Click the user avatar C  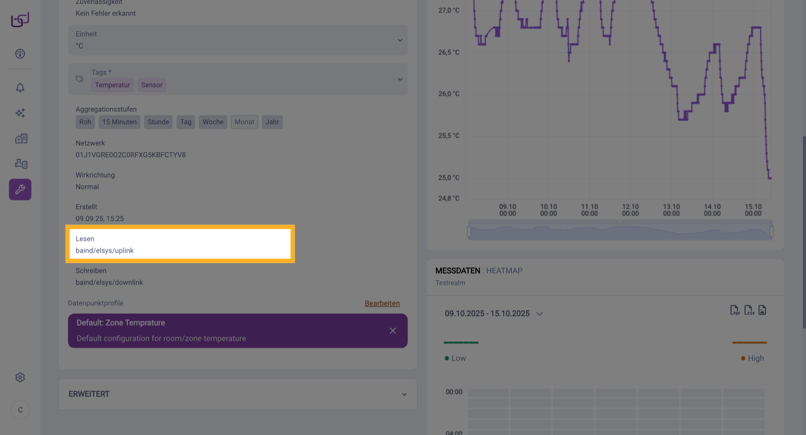tap(20, 410)
